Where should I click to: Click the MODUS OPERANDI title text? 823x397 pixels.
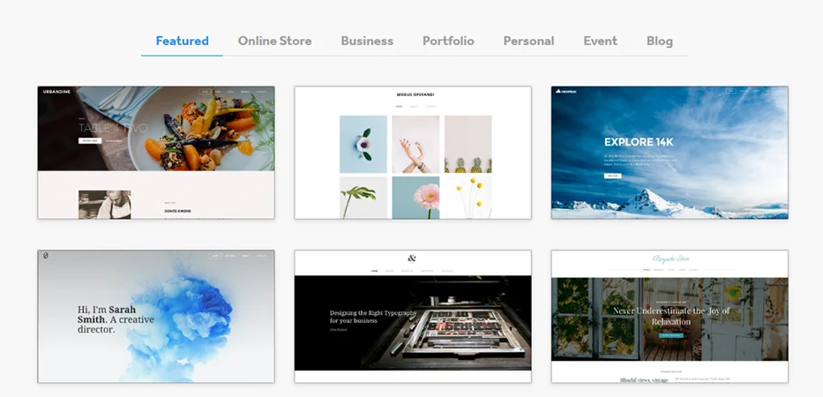pos(415,95)
